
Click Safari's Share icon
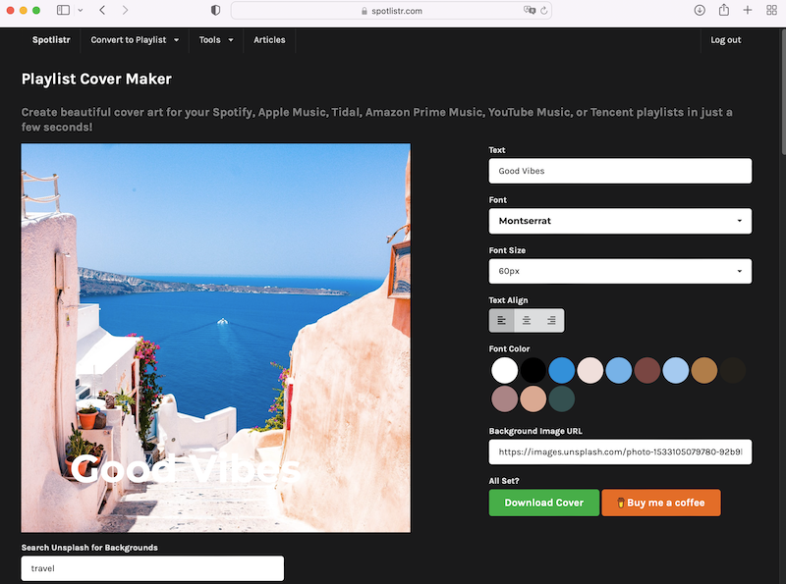click(x=724, y=10)
